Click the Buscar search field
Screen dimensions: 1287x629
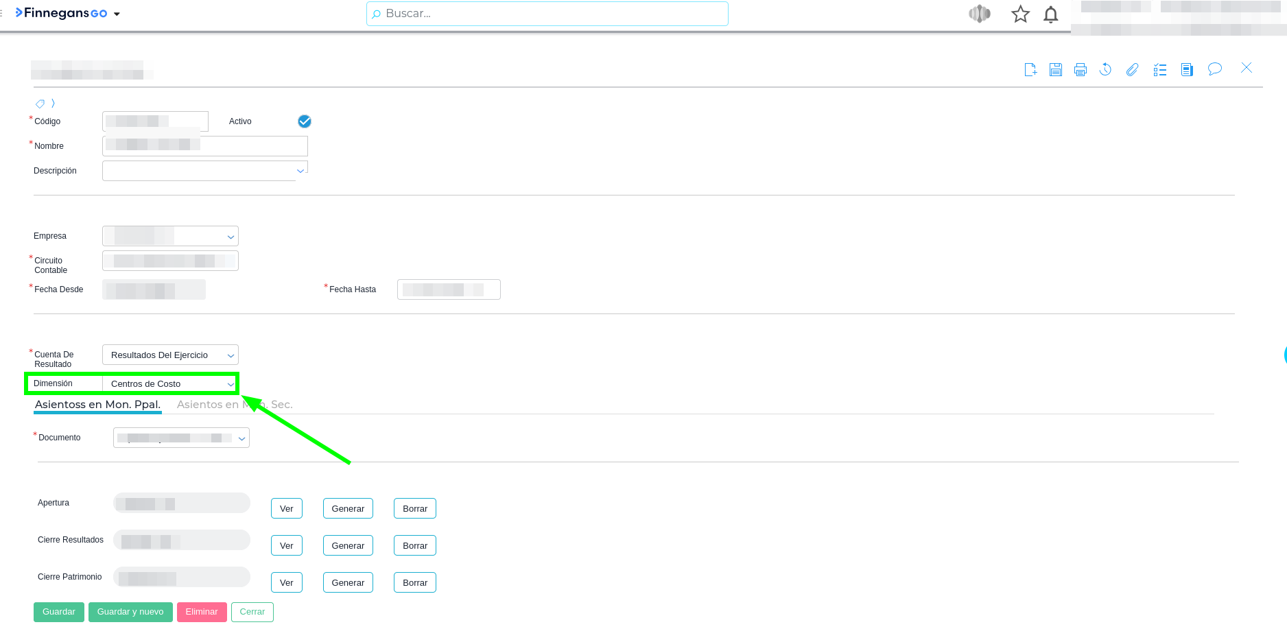pyautogui.click(x=547, y=14)
